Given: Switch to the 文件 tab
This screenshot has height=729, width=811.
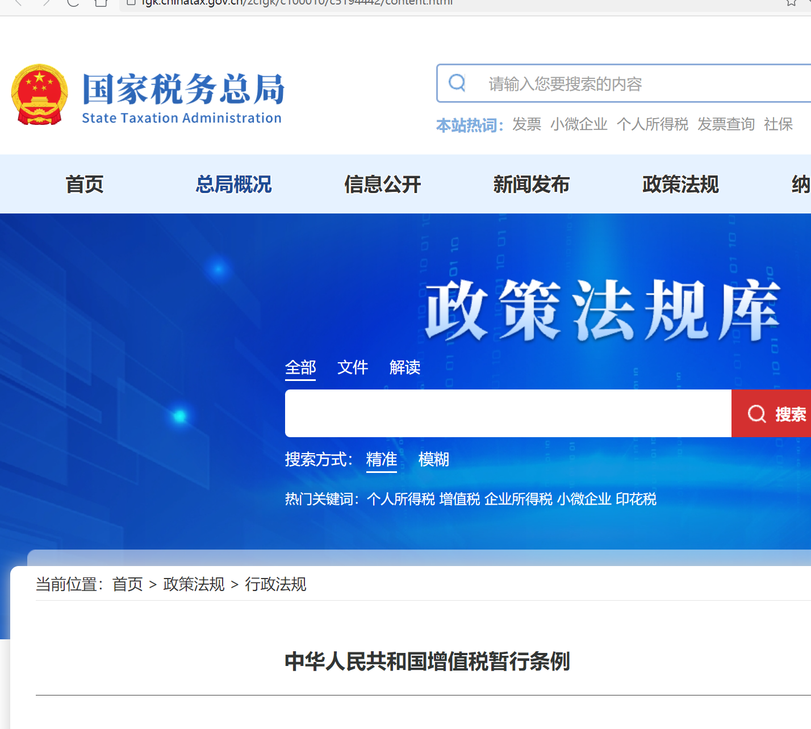Looking at the screenshot, I should pos(352,368).
